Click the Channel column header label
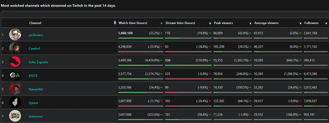 pyautogui.click(x=35, y=23)
